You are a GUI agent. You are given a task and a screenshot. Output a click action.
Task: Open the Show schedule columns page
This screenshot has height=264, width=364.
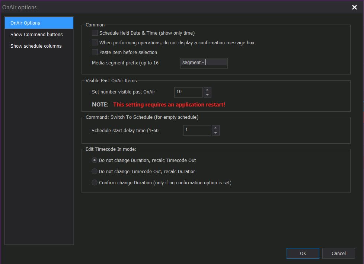coord(39,46)
